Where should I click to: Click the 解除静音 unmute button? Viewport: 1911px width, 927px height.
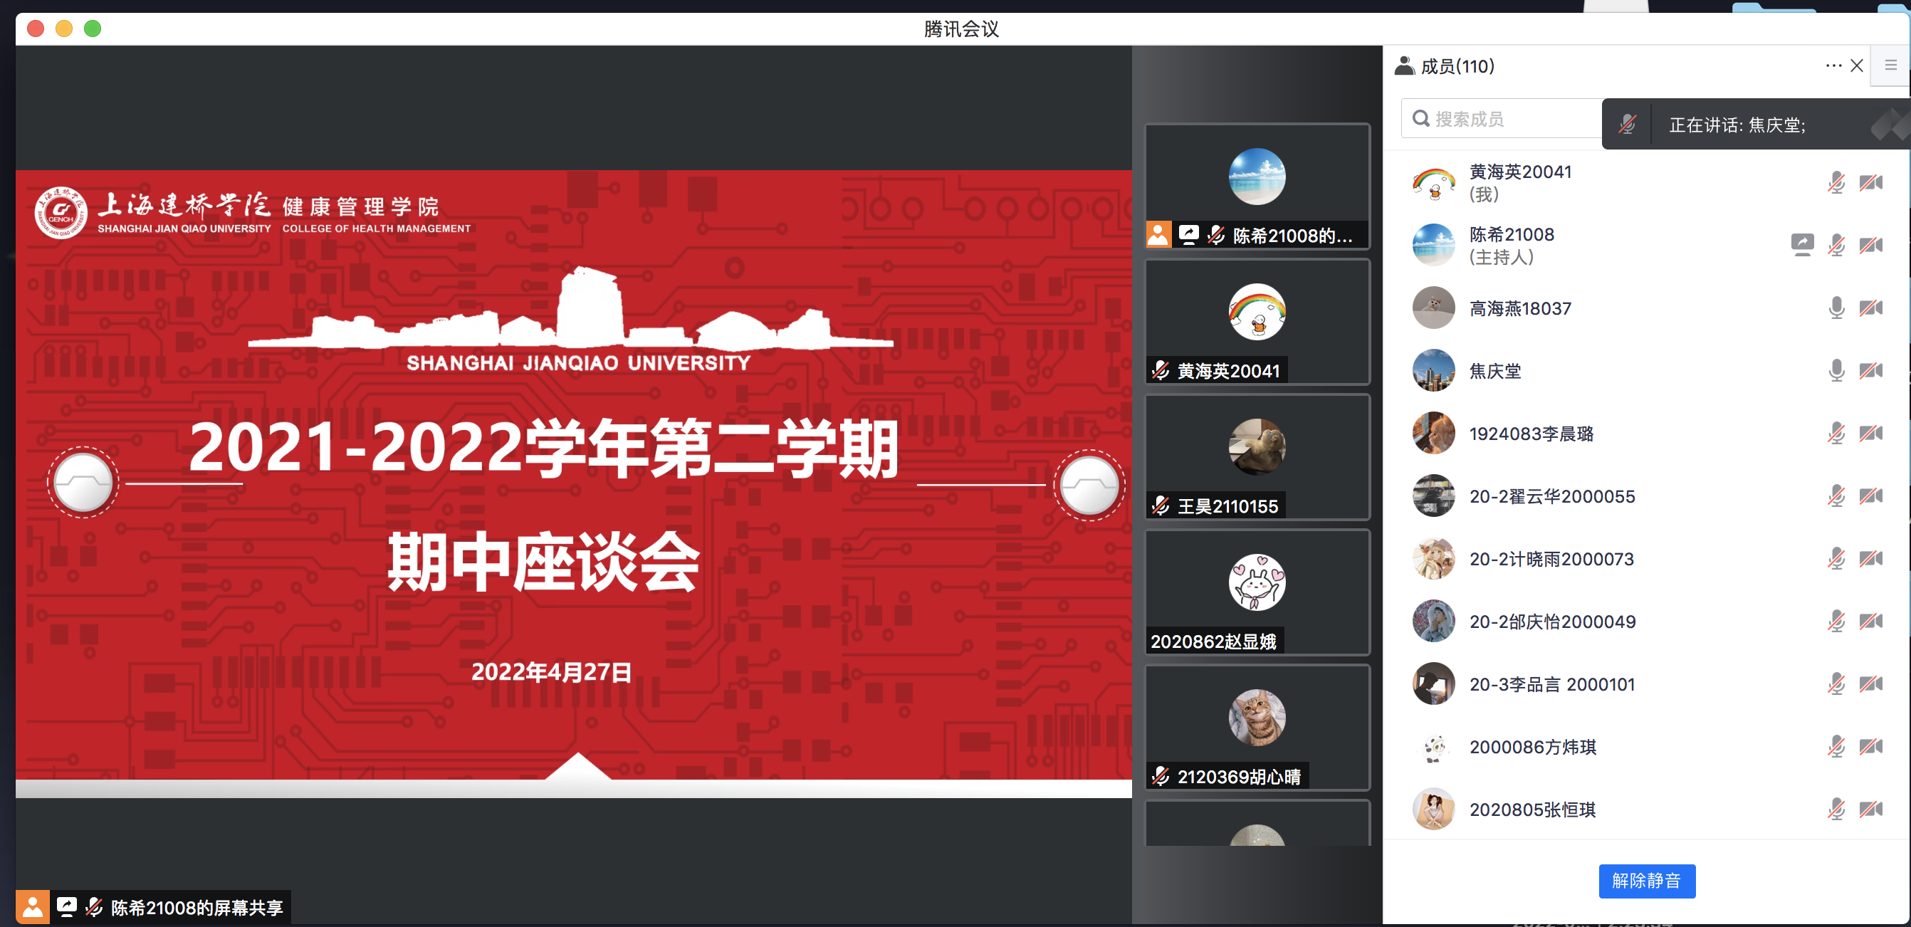(1646, 880)
